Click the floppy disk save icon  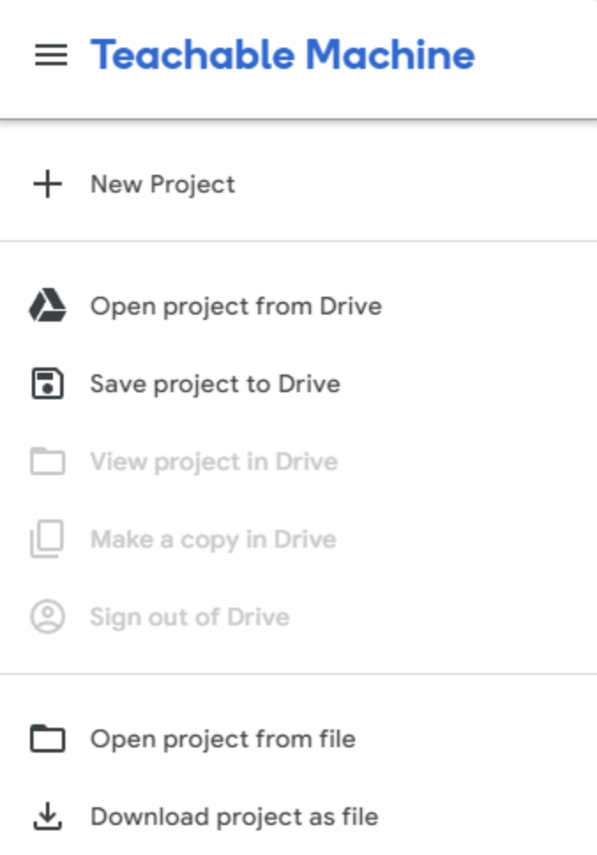coord(48,384)
